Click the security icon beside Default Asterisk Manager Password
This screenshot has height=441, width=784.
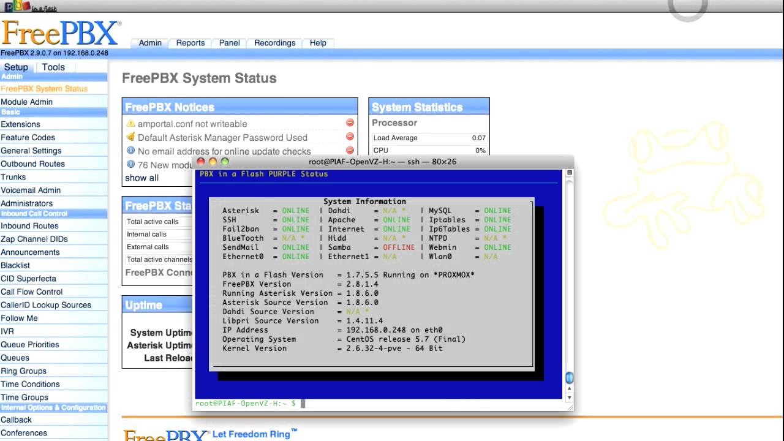coord(130,137)
